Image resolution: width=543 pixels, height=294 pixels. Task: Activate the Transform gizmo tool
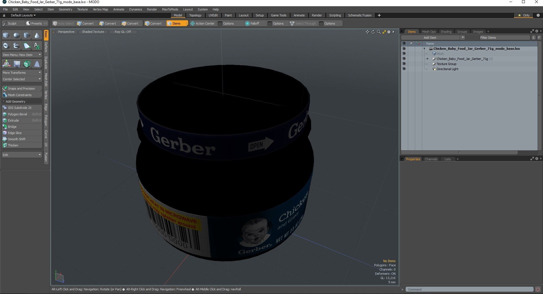click(x=6, y=64)
